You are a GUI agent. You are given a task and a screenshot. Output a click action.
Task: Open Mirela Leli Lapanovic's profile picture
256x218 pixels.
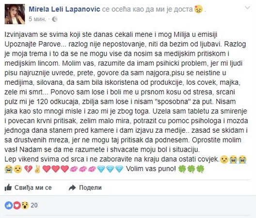(15, 14)
